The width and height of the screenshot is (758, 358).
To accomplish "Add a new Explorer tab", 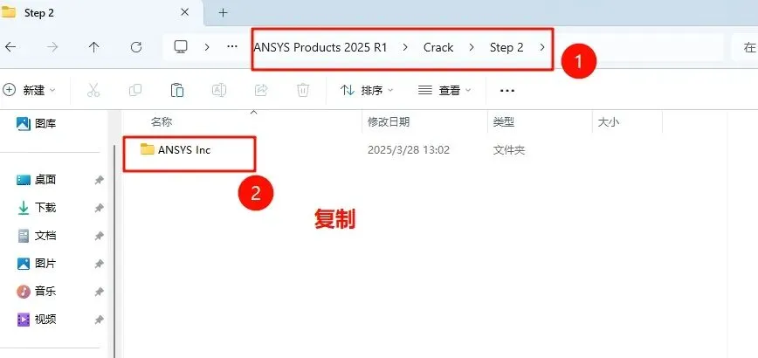I will [223, 12].
